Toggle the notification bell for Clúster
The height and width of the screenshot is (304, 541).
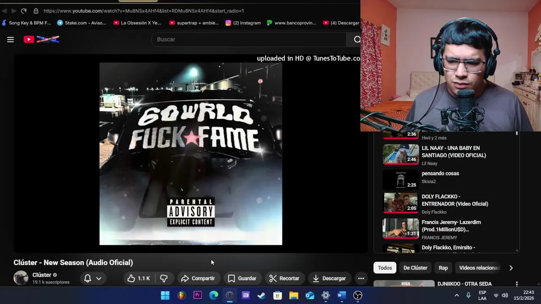87,278
